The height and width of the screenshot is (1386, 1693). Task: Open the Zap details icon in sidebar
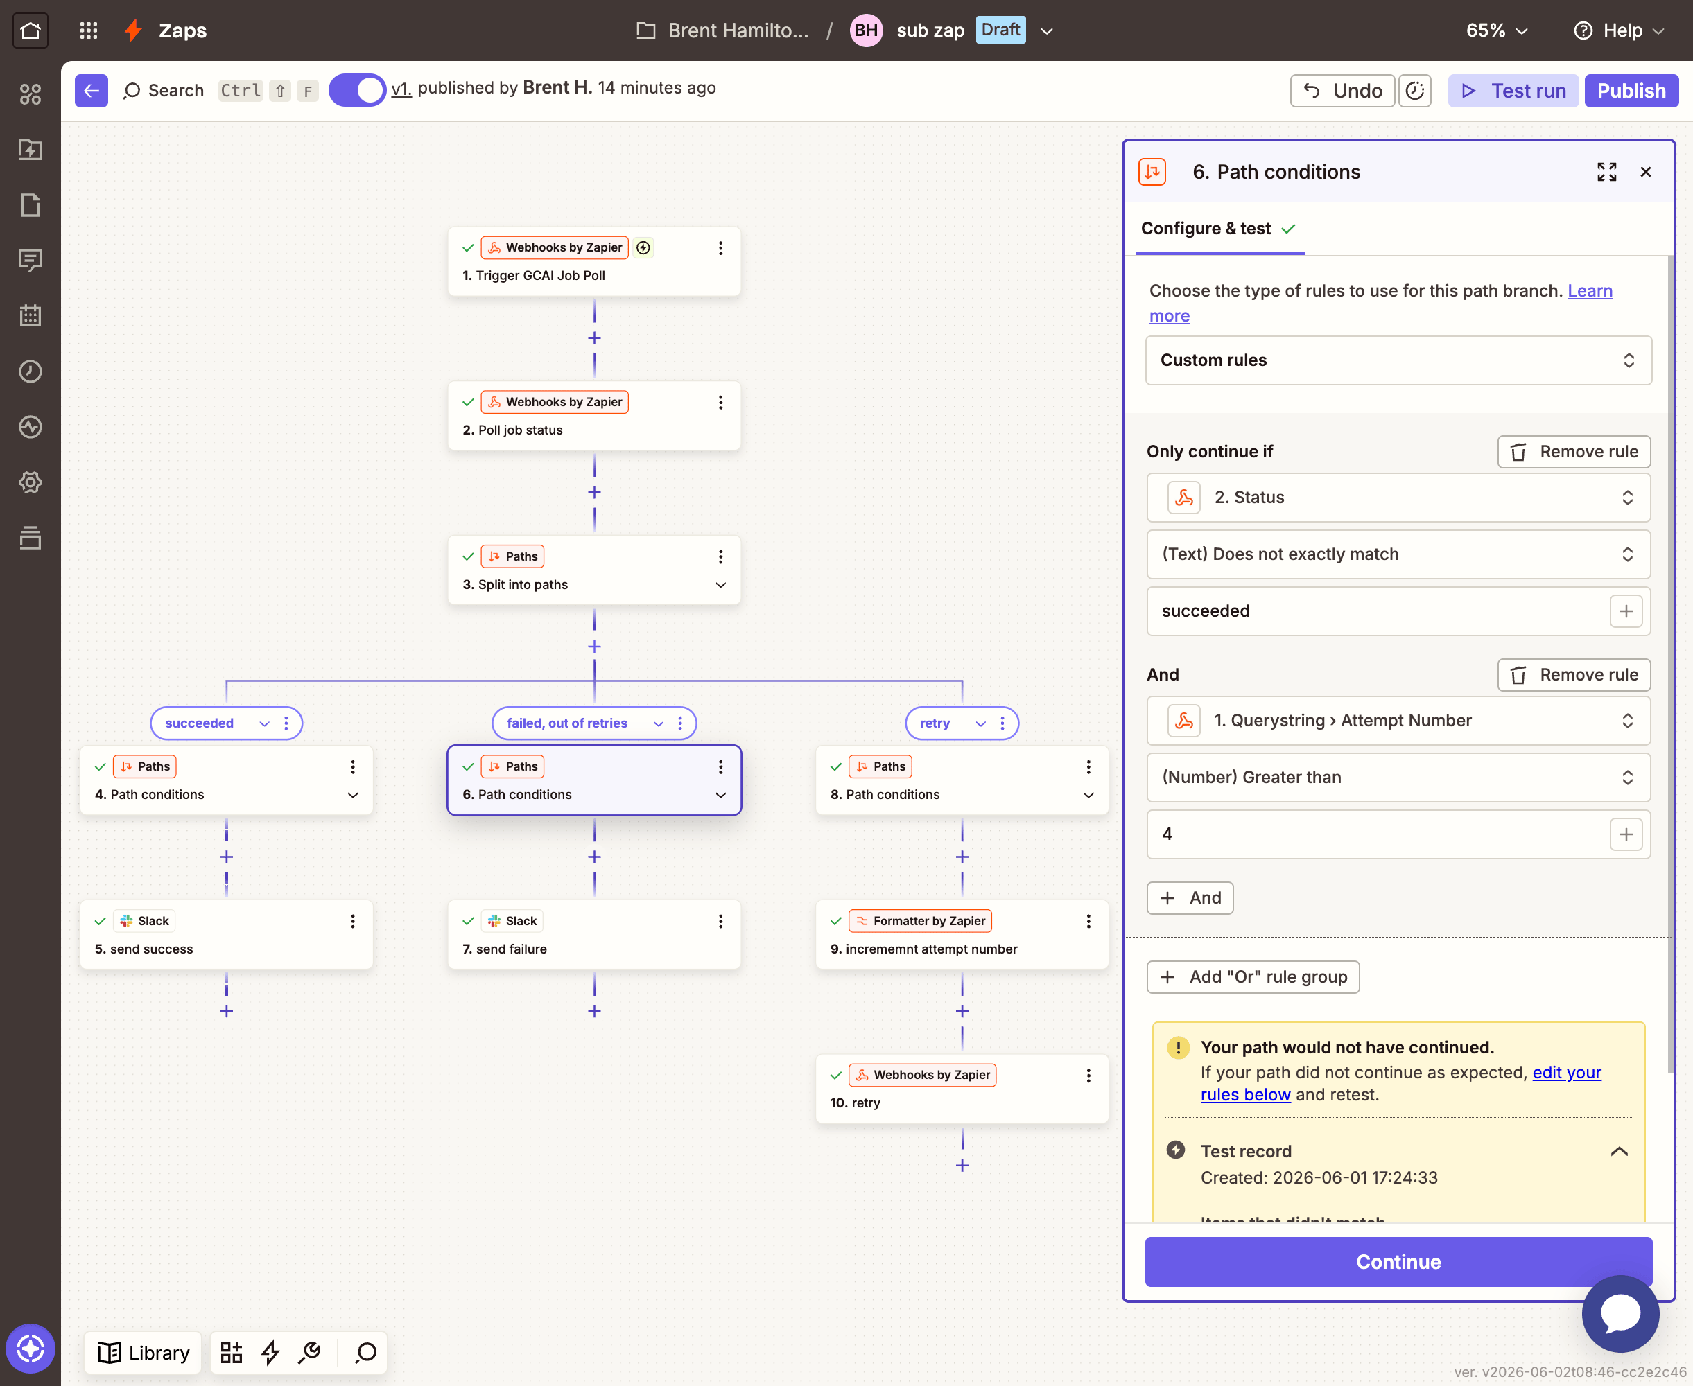[31, 149]
